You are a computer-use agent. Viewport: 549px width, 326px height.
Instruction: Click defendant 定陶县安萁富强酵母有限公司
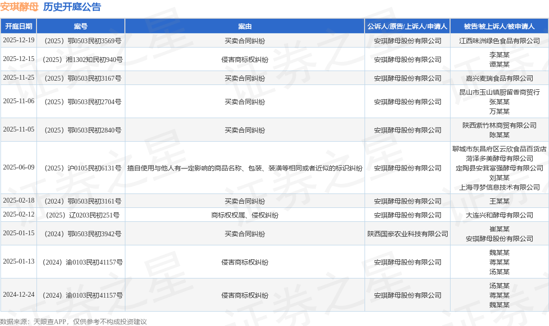point(499,168)
